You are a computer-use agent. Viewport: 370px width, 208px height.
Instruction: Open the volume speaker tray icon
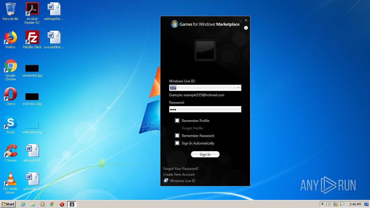329,204
